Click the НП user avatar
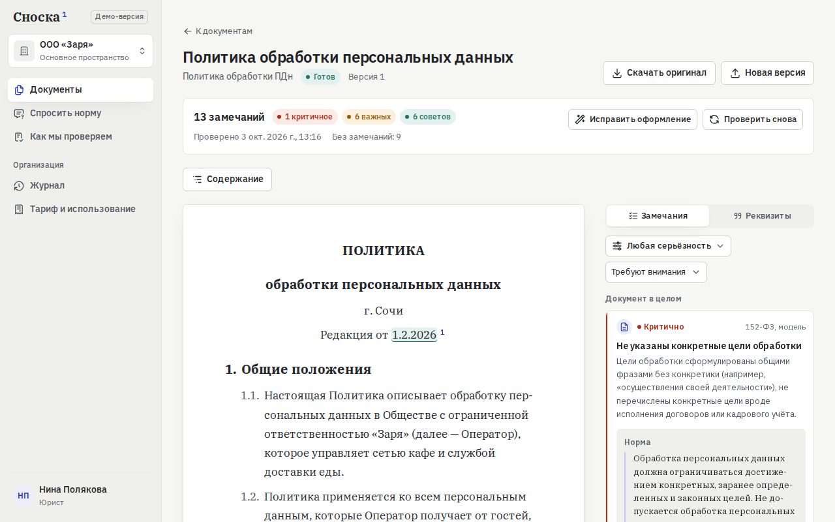The image size is (835, 522). [23, 496]
